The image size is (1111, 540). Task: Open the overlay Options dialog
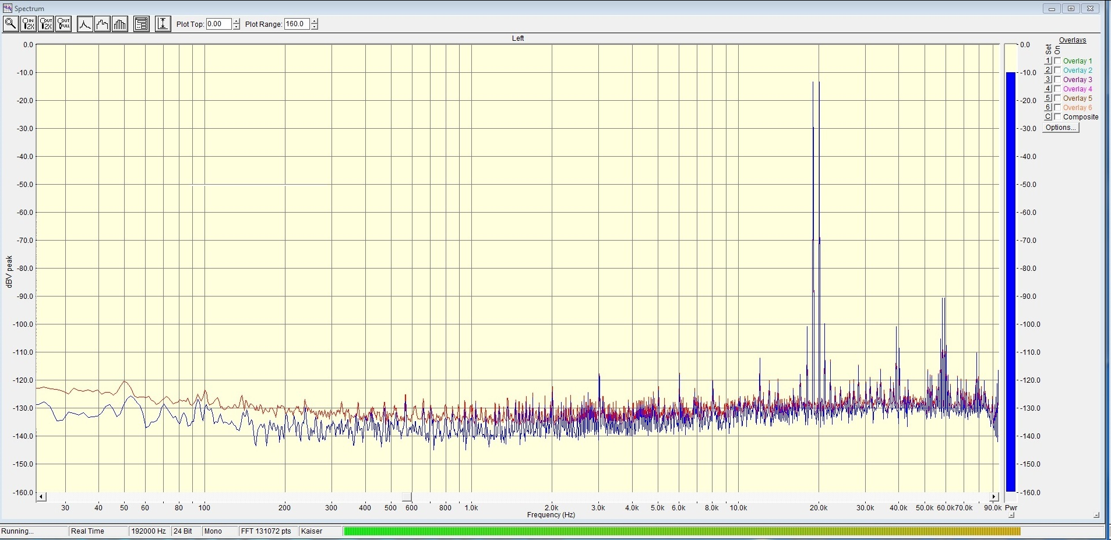pyautogui.click(x=1061, y=128)
